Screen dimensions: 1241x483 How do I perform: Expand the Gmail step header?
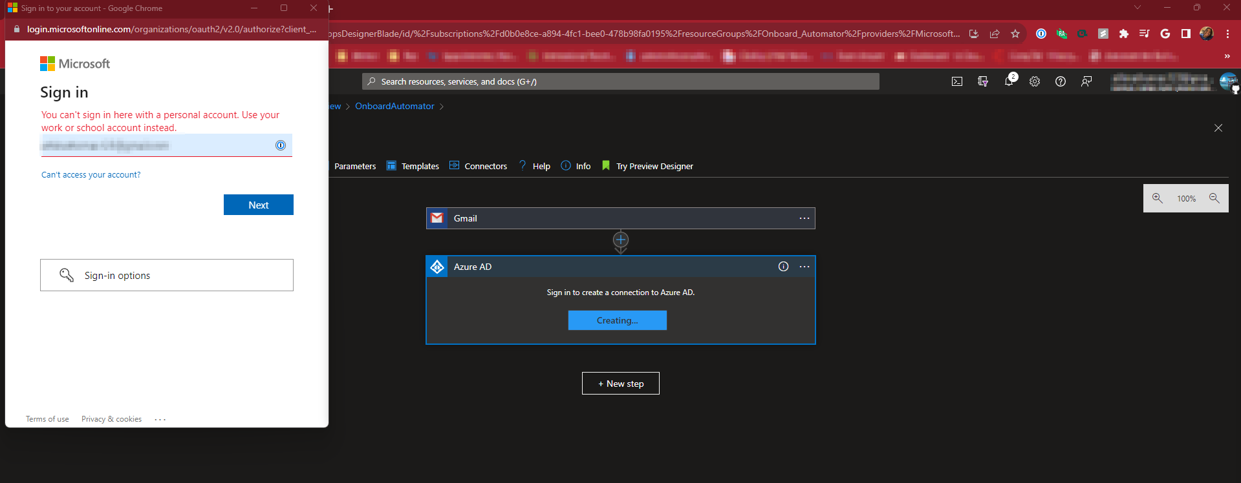click(621, 218)
